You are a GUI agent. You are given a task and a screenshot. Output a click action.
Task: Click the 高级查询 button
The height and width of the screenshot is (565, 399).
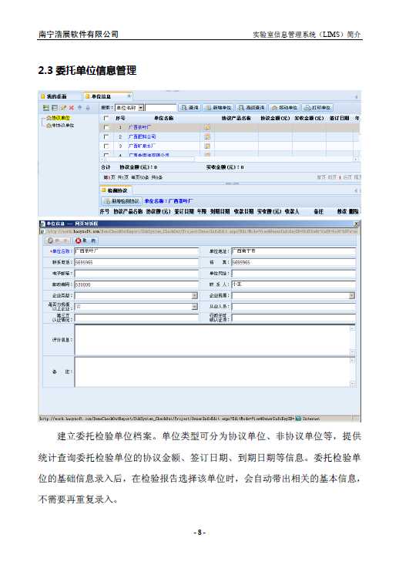(251, 108)
